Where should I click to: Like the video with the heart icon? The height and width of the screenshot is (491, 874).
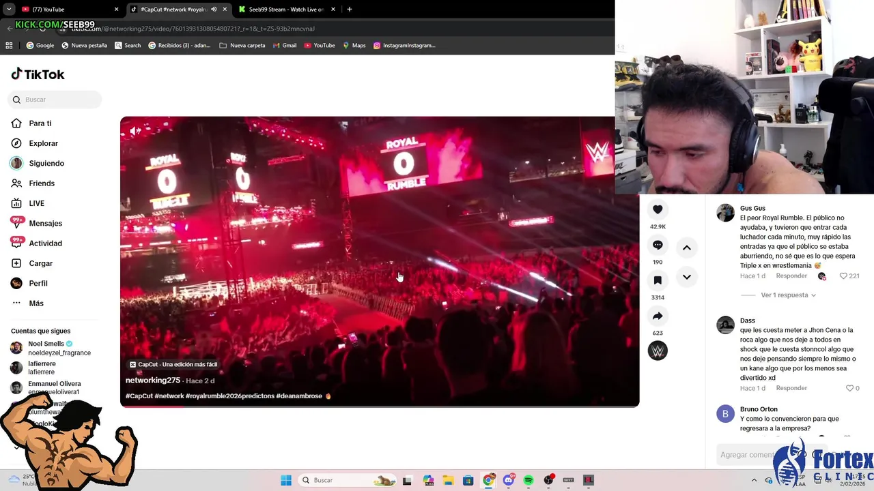click(x=658, y=209)
